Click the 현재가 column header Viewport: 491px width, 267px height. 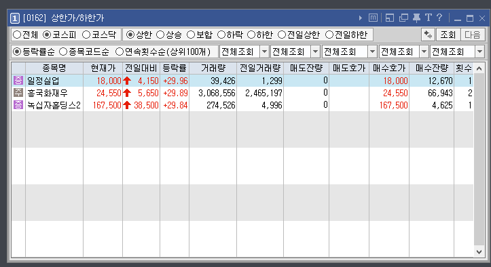point(103,68)
